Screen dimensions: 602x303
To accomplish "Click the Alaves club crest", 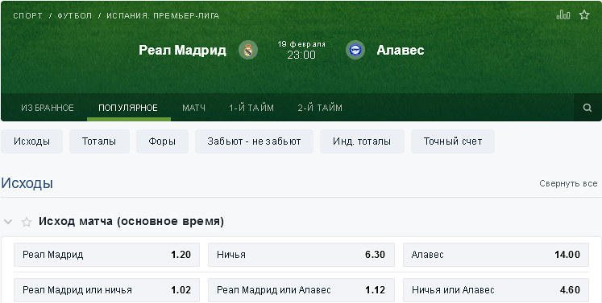I will (355, 50).
